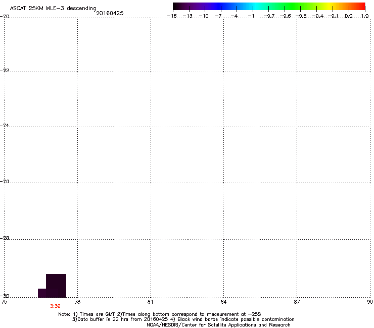Click the large dark data block near -30
Screen dimensions: 374x328
[56, 286]
